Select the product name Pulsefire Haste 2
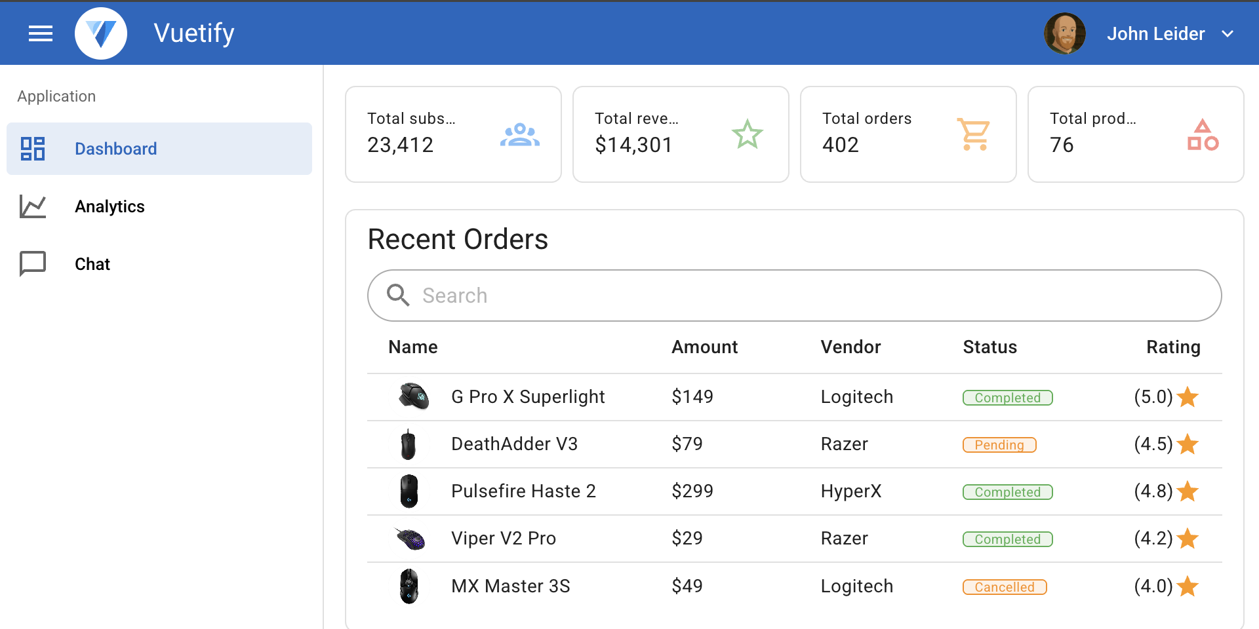This screenshot has width=1259, height=629. click(523, 491)
